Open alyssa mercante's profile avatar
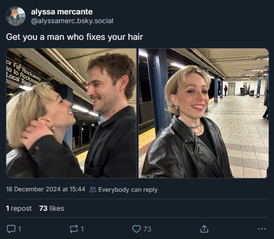The height and width of the screenshot is (239, 274). coord(16,16)
